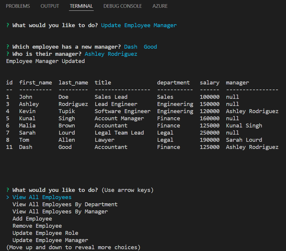This screenshot has height=251, width=286.
Task: Click the Sales Lead title cell
Action: tap(111, 97)
